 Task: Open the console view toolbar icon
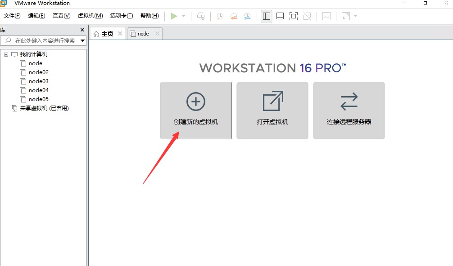point(326,16)
